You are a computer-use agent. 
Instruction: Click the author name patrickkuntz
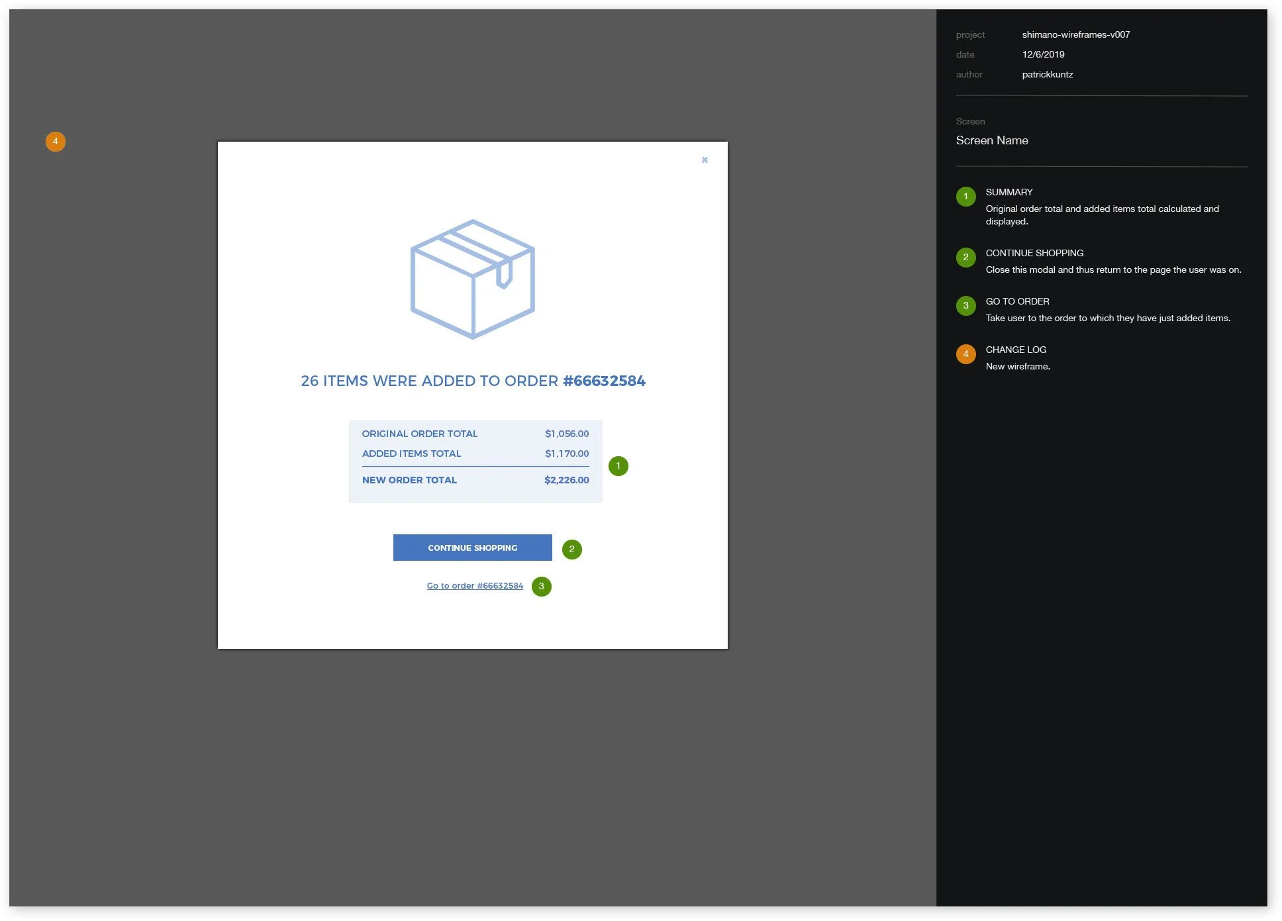pyautogui.click(x=1047, y=74)
